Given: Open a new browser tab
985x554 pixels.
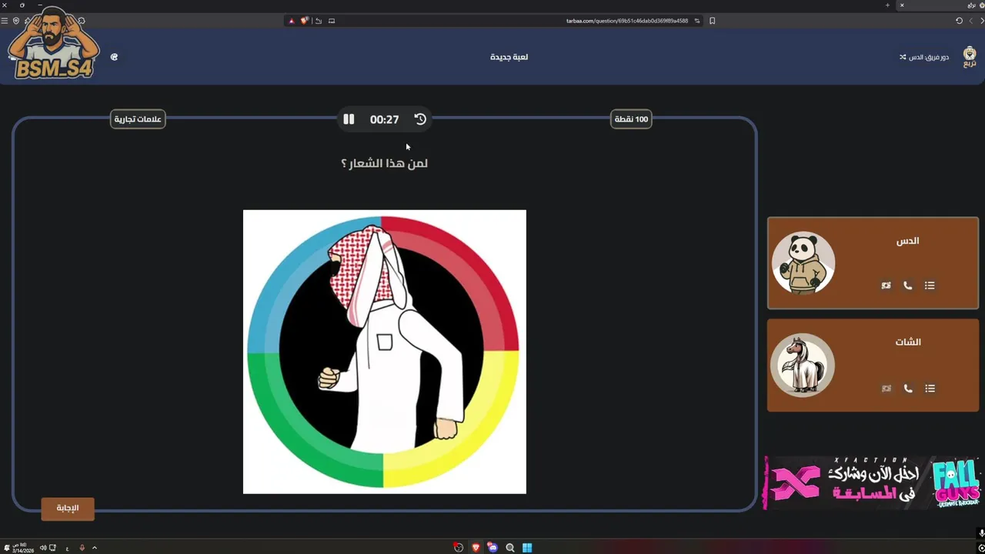Looking at the screenshot, I should point(887,5).
